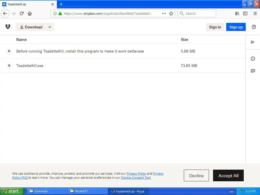Switch to ToadetteKill.zip - Mypal taskbar item
This screenshot has width=260, height=195.
pos(128,191)
